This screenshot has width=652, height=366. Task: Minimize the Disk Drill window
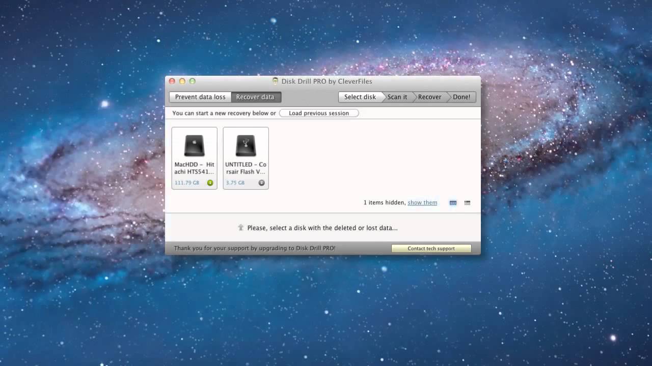coord(182,81)
